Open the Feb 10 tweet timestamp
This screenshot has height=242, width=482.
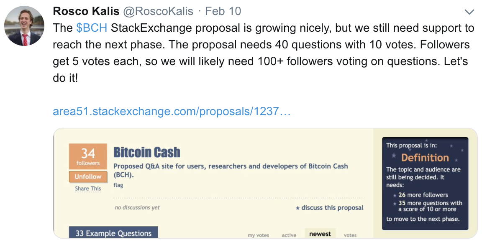223,11
